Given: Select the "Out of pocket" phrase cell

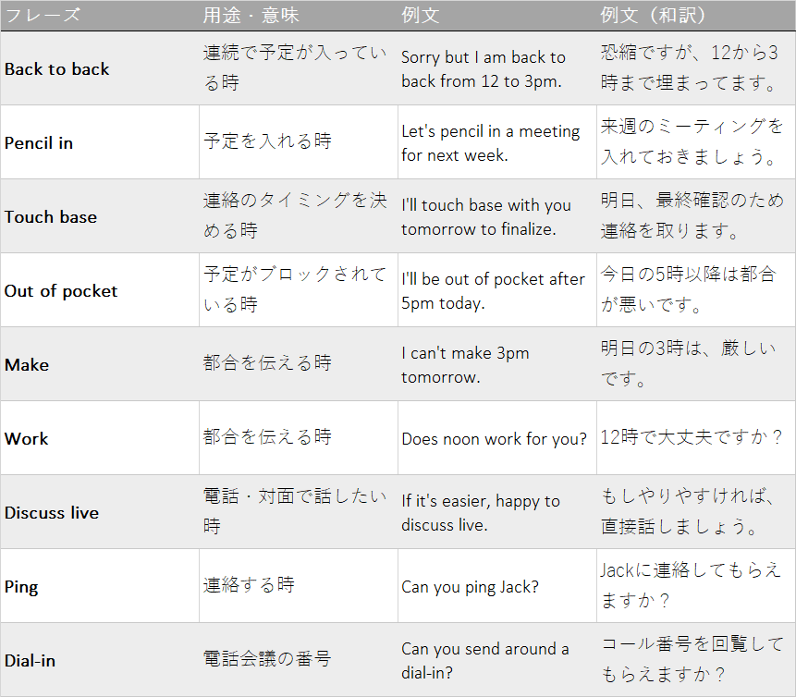Looking at the screenshot, I should pyautogui.click(x=61, y=291).
